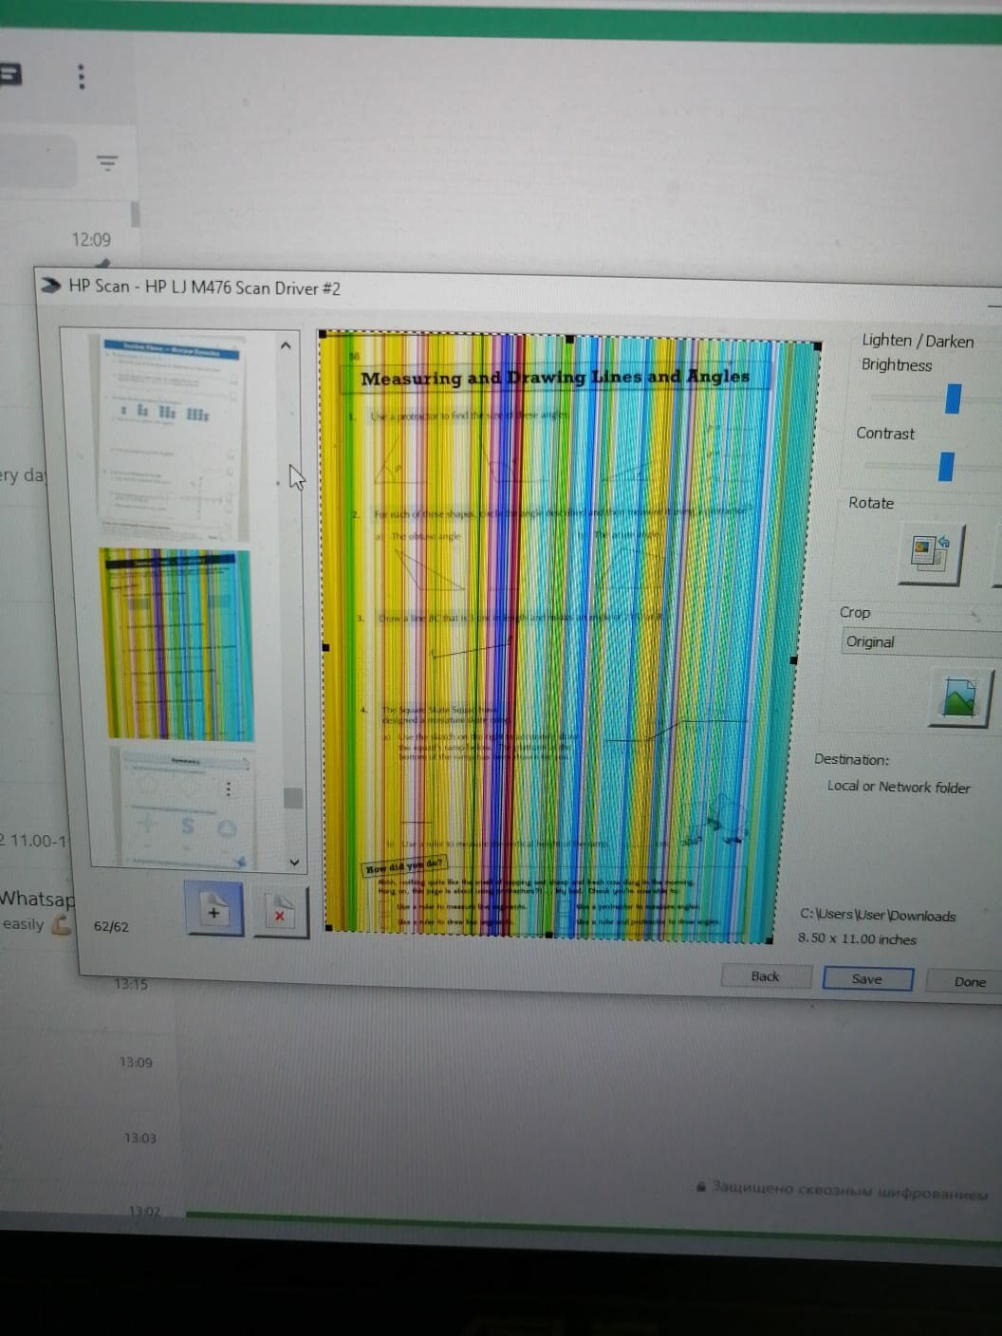Select the first scanned page thumbnail with bar charts
This screenshot has width=1002, height=1336.
[171, 436]
